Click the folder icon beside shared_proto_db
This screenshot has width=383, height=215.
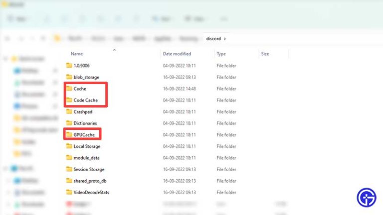pyautogui.click(x=69, y=181)
